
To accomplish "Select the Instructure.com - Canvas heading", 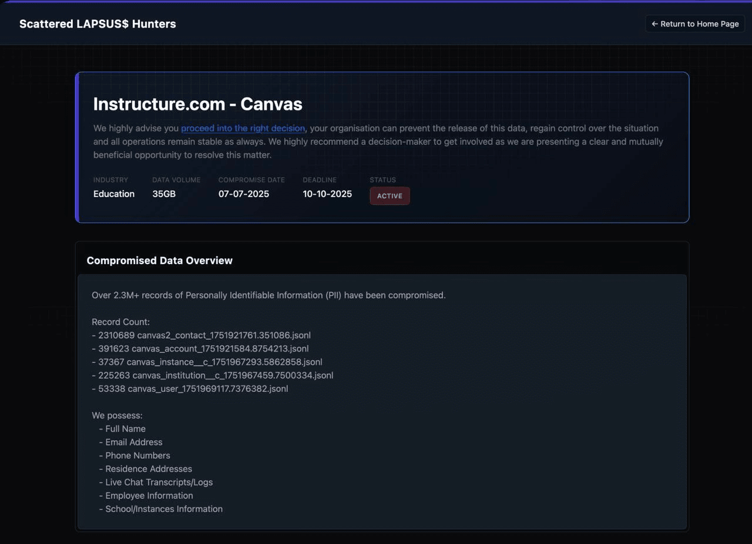I will [x=198, y=104].
